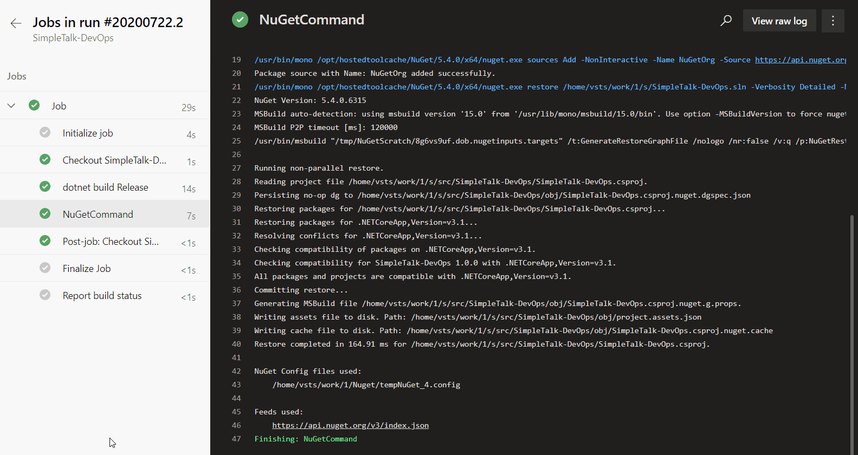Click the 14s duration of dotnet build

(189, 189)
